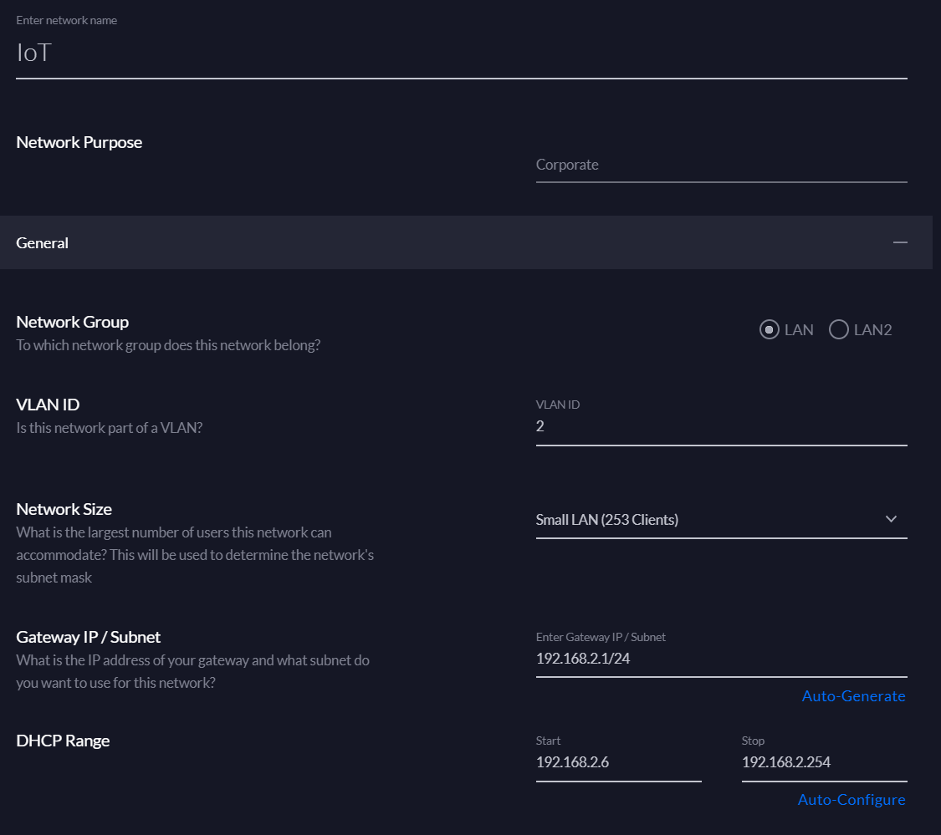Screen dimensions: 941x835
Task: Click the bold VLAN ID heading
Action: coord(48,405)
